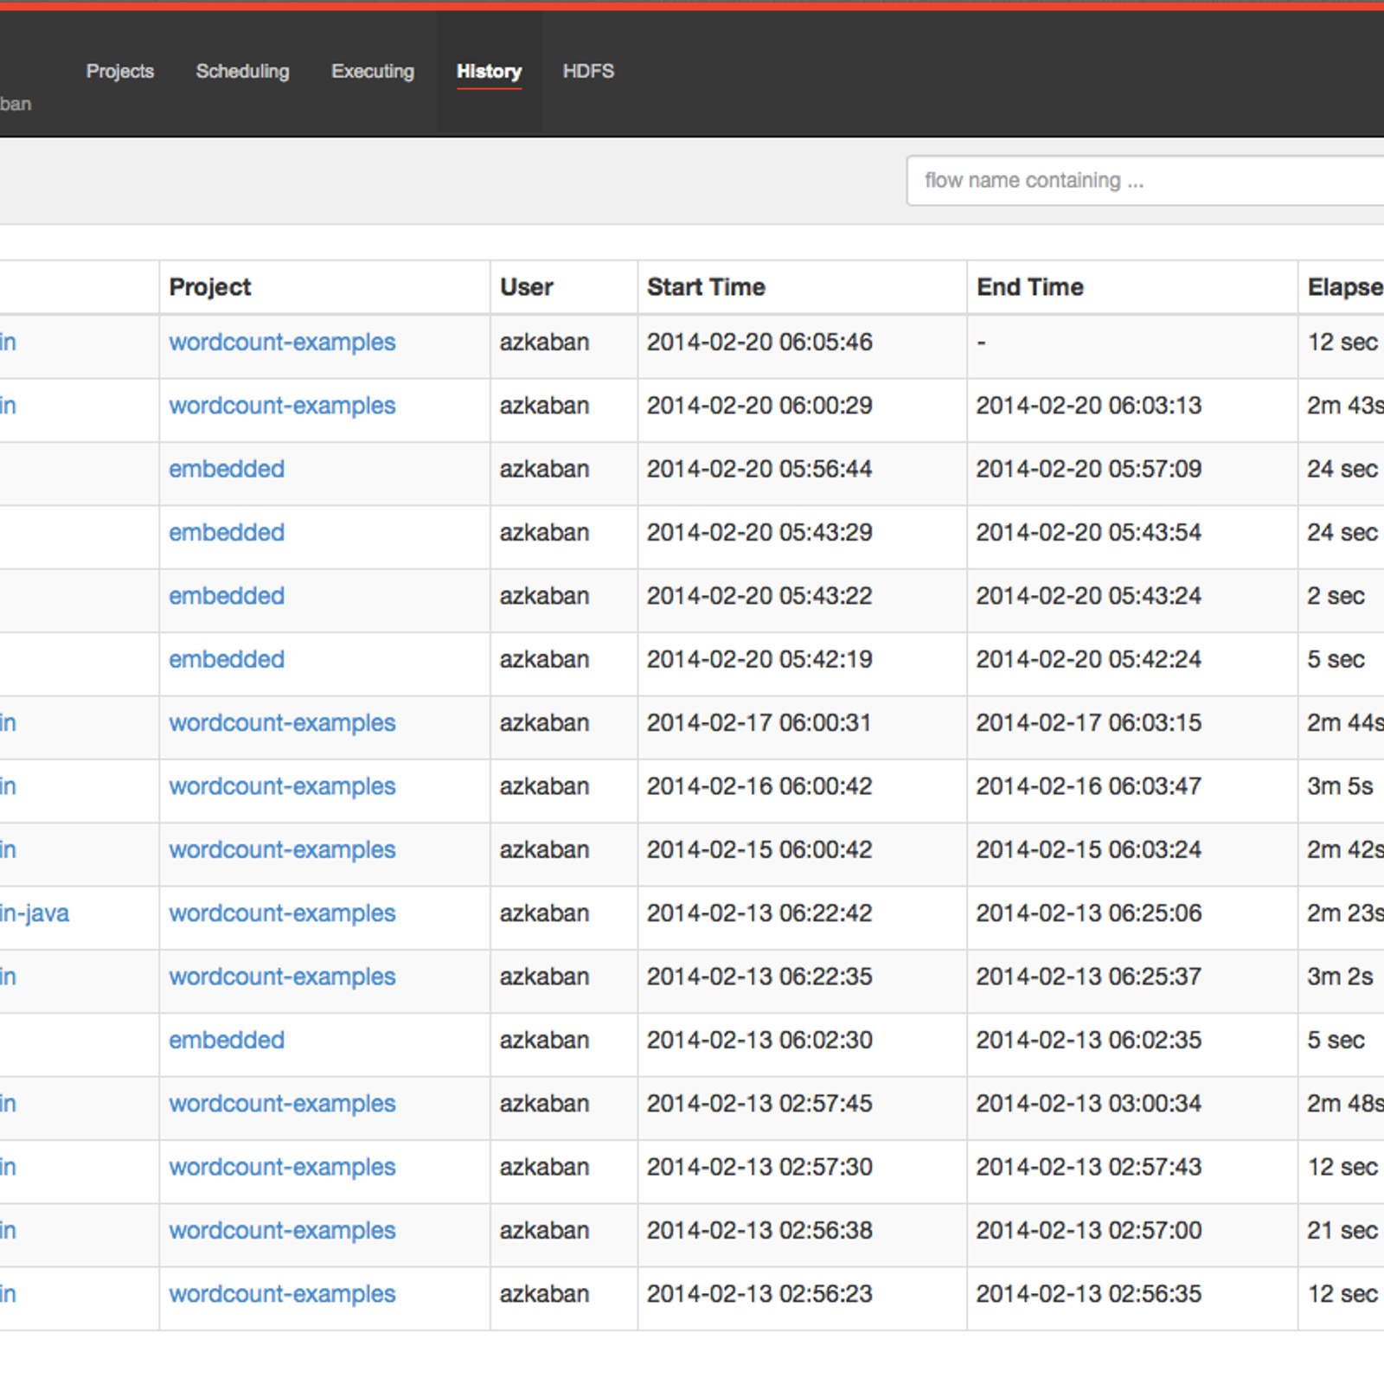Open wordcount-examples project started 2014-02-20 06:00:29
Screen dimensions: 1384x1384
282,406
